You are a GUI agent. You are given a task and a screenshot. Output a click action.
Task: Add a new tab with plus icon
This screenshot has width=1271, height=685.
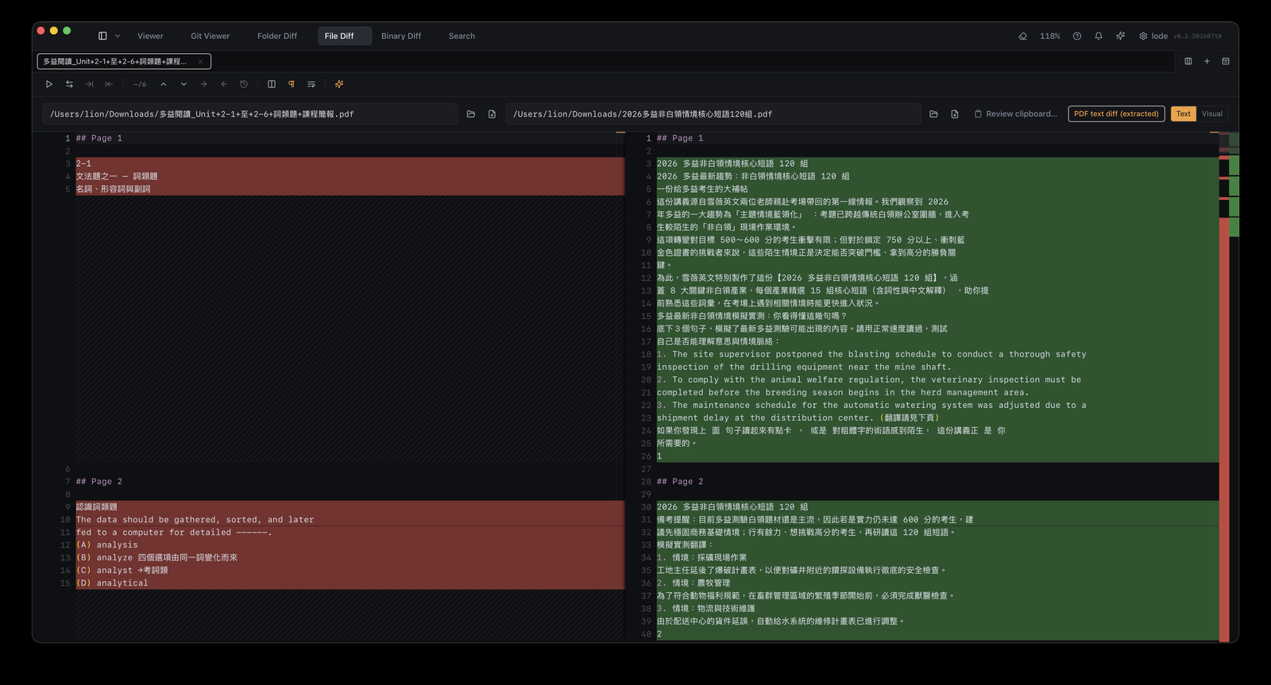tap(1207, 61)
